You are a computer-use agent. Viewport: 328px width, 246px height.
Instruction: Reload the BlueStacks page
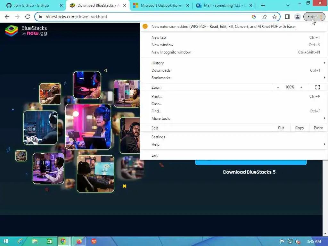click(x=28, y=17)
